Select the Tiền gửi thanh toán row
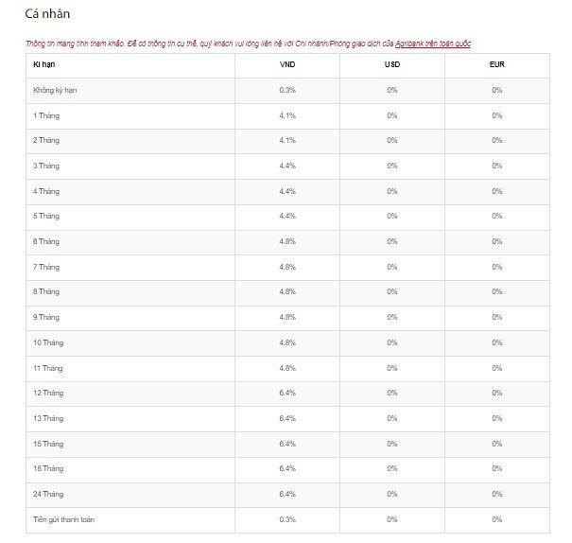Screen dimensions: 572x543 point(63,519)
